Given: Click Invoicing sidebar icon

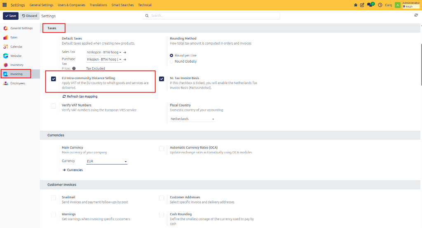Looking at the screenshot, I should pyautogui.click(x=6, y=74).
